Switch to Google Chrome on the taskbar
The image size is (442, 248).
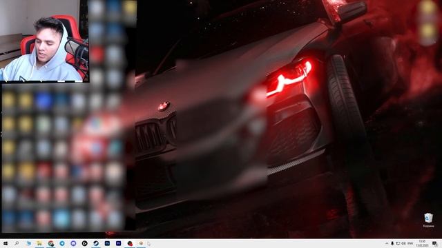pyautogui.click(x=50, y=243)
